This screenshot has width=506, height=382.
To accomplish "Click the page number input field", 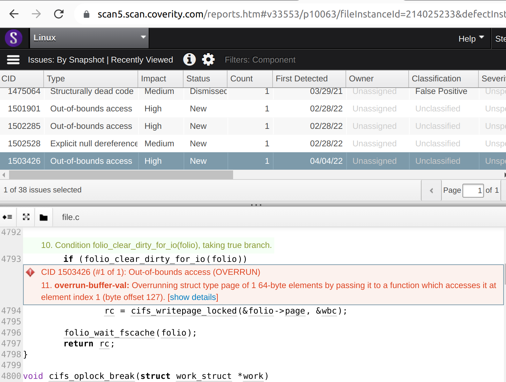I will [x=473, y=190].
